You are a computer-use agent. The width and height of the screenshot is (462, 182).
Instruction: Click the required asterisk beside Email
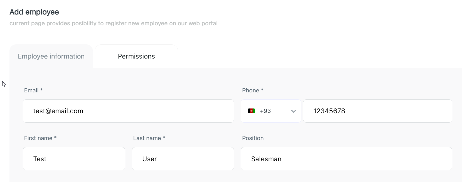(x=41, y=90)
